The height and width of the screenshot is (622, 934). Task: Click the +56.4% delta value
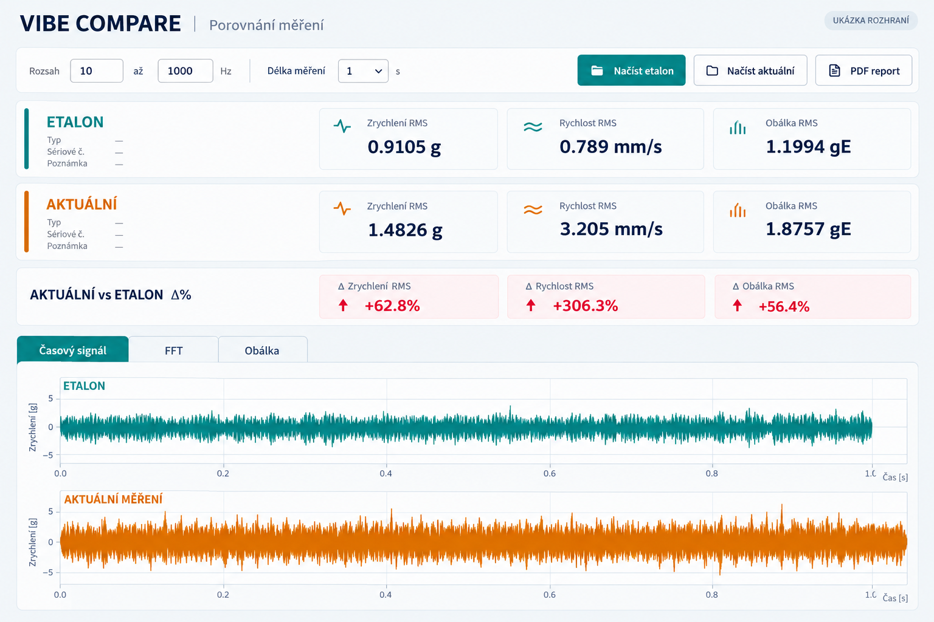point(784,306)
